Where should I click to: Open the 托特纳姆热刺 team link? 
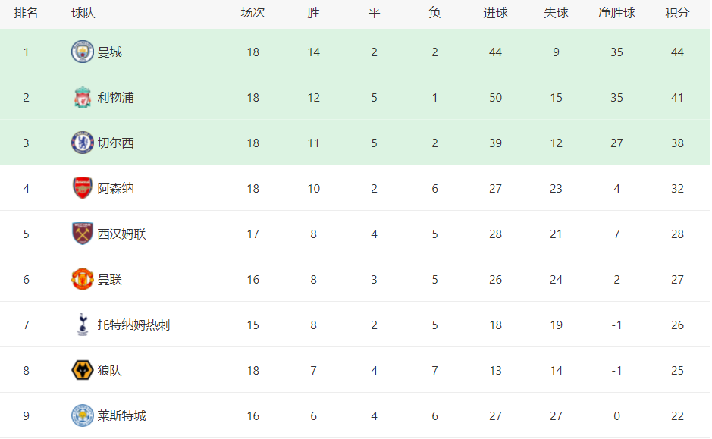pos(133,325)
